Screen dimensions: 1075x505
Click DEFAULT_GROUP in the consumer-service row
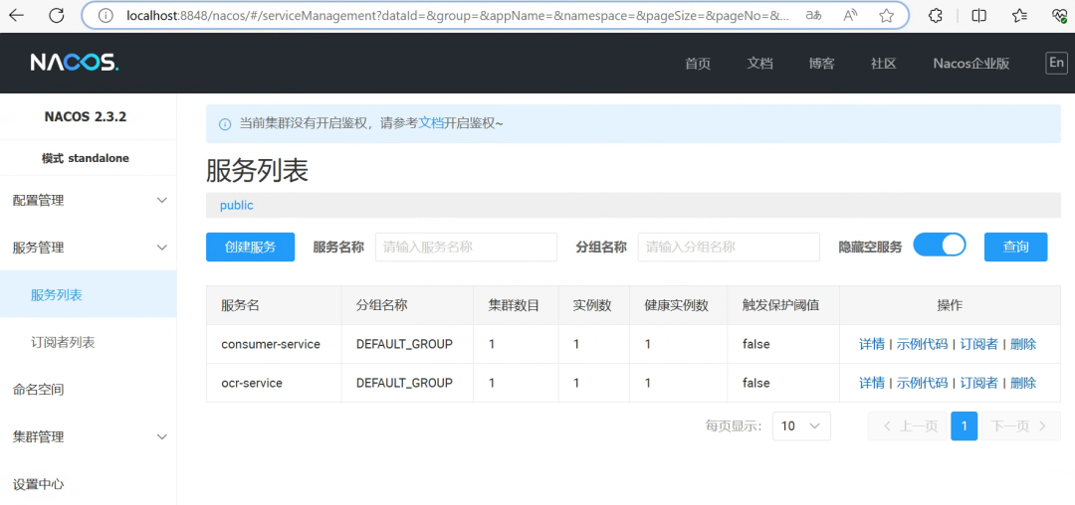pyautogui.click(x=404, y=344)
